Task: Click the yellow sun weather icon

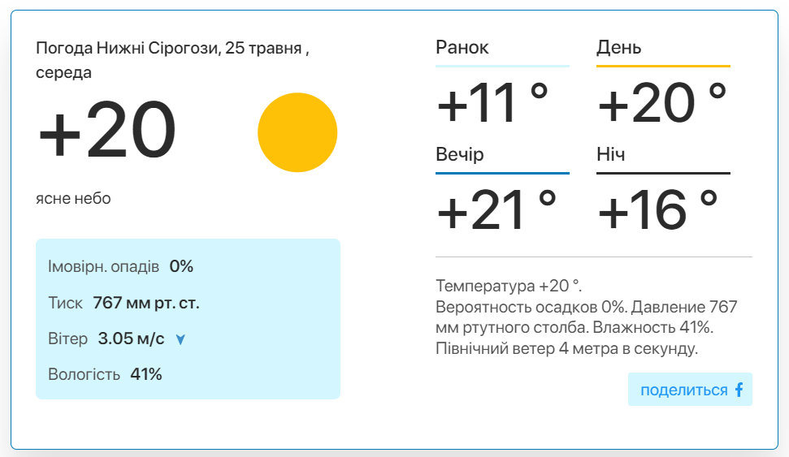Action: (297, 132)
